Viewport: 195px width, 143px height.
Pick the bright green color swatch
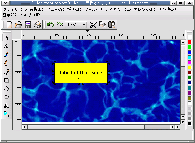point(190,47)
